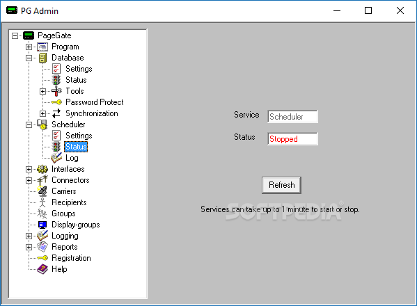417x306 pixels.
Task: Click the Service field showing Scheduler
Action: [x=292, y=117]
